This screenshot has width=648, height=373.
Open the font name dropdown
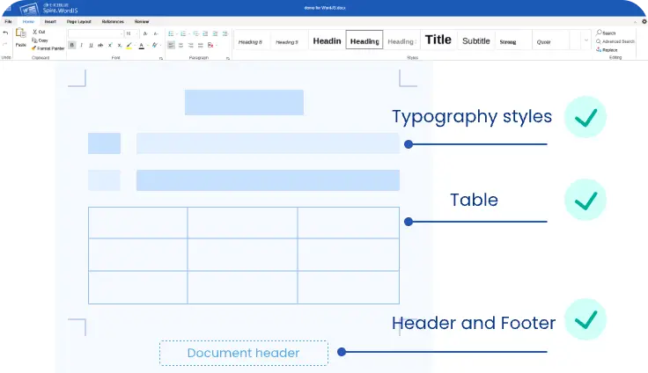pyautogui.click(x=94, y=33)
